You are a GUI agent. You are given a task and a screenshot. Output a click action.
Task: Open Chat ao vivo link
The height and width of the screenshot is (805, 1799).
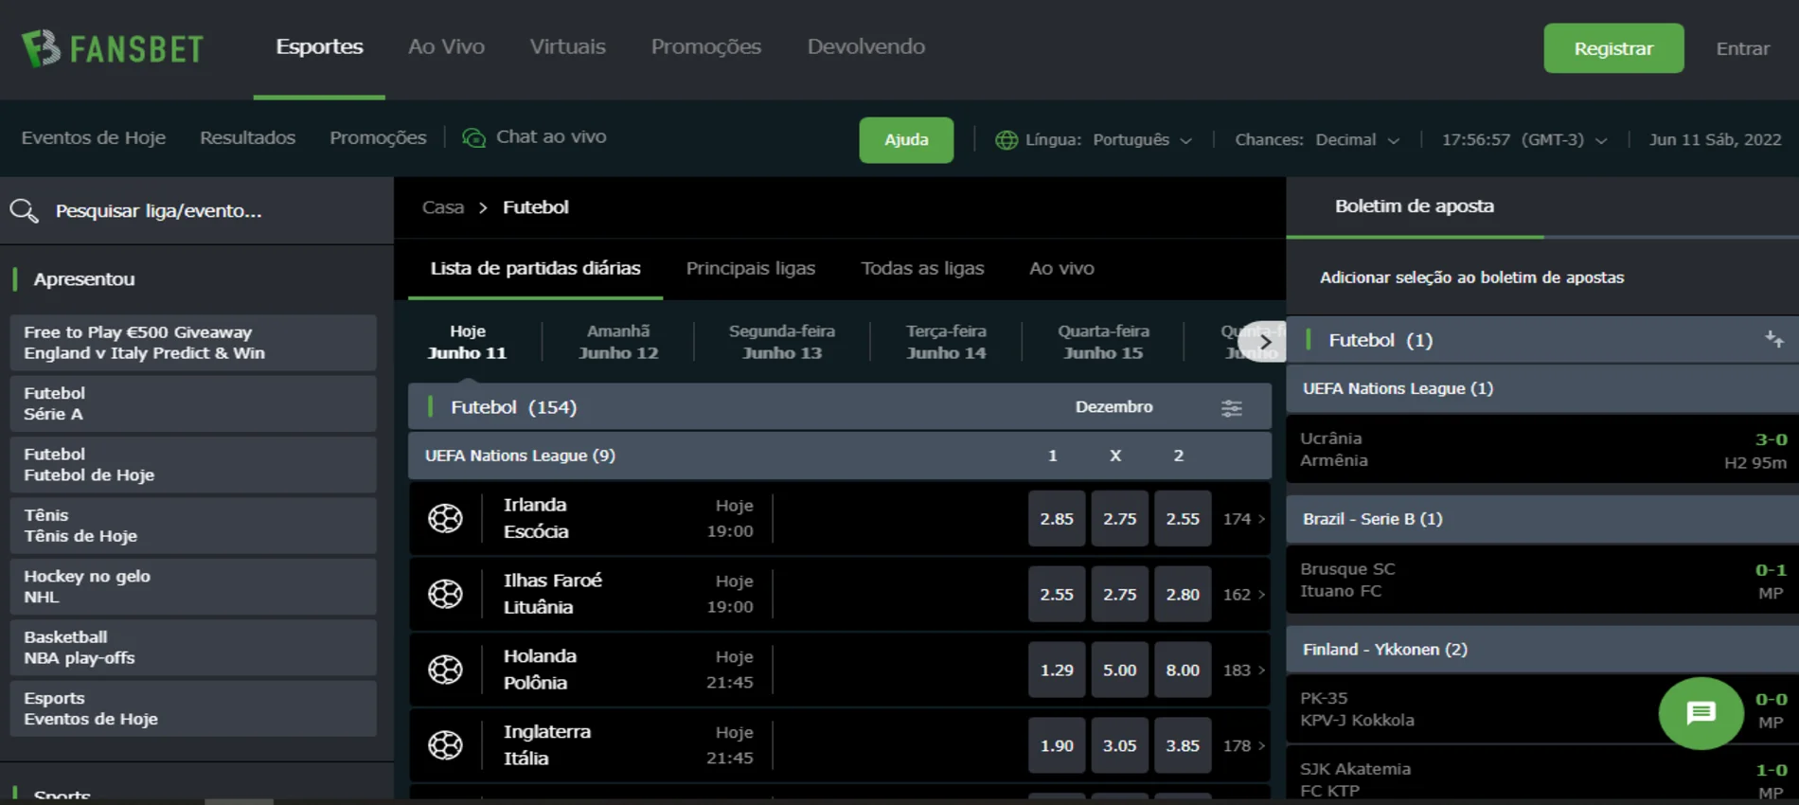click(x=534, y=137)
